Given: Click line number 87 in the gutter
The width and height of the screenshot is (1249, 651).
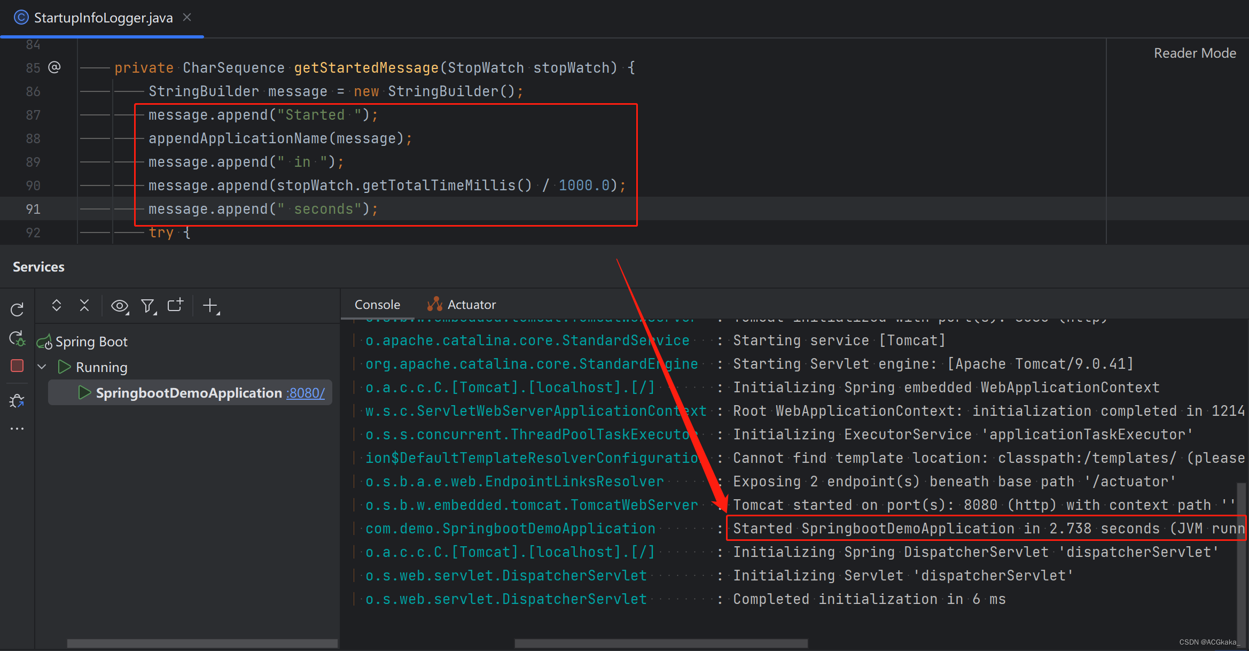Looking at the screenshot, I should click(33, 115).
